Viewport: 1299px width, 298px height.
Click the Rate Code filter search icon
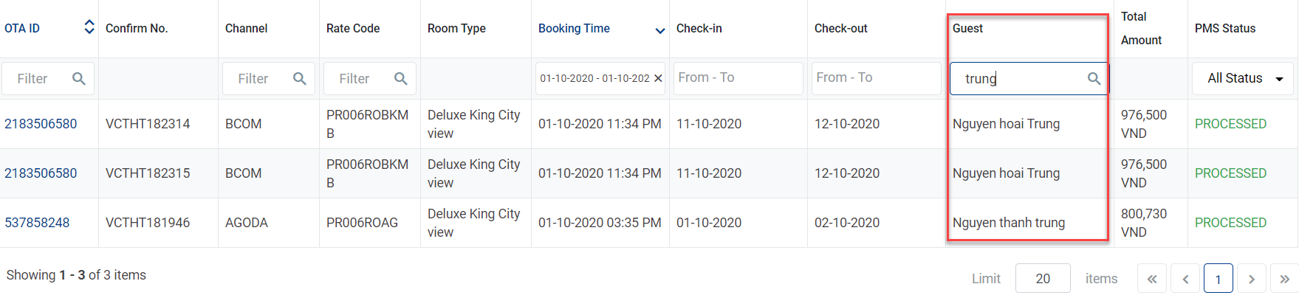(400, 79)
